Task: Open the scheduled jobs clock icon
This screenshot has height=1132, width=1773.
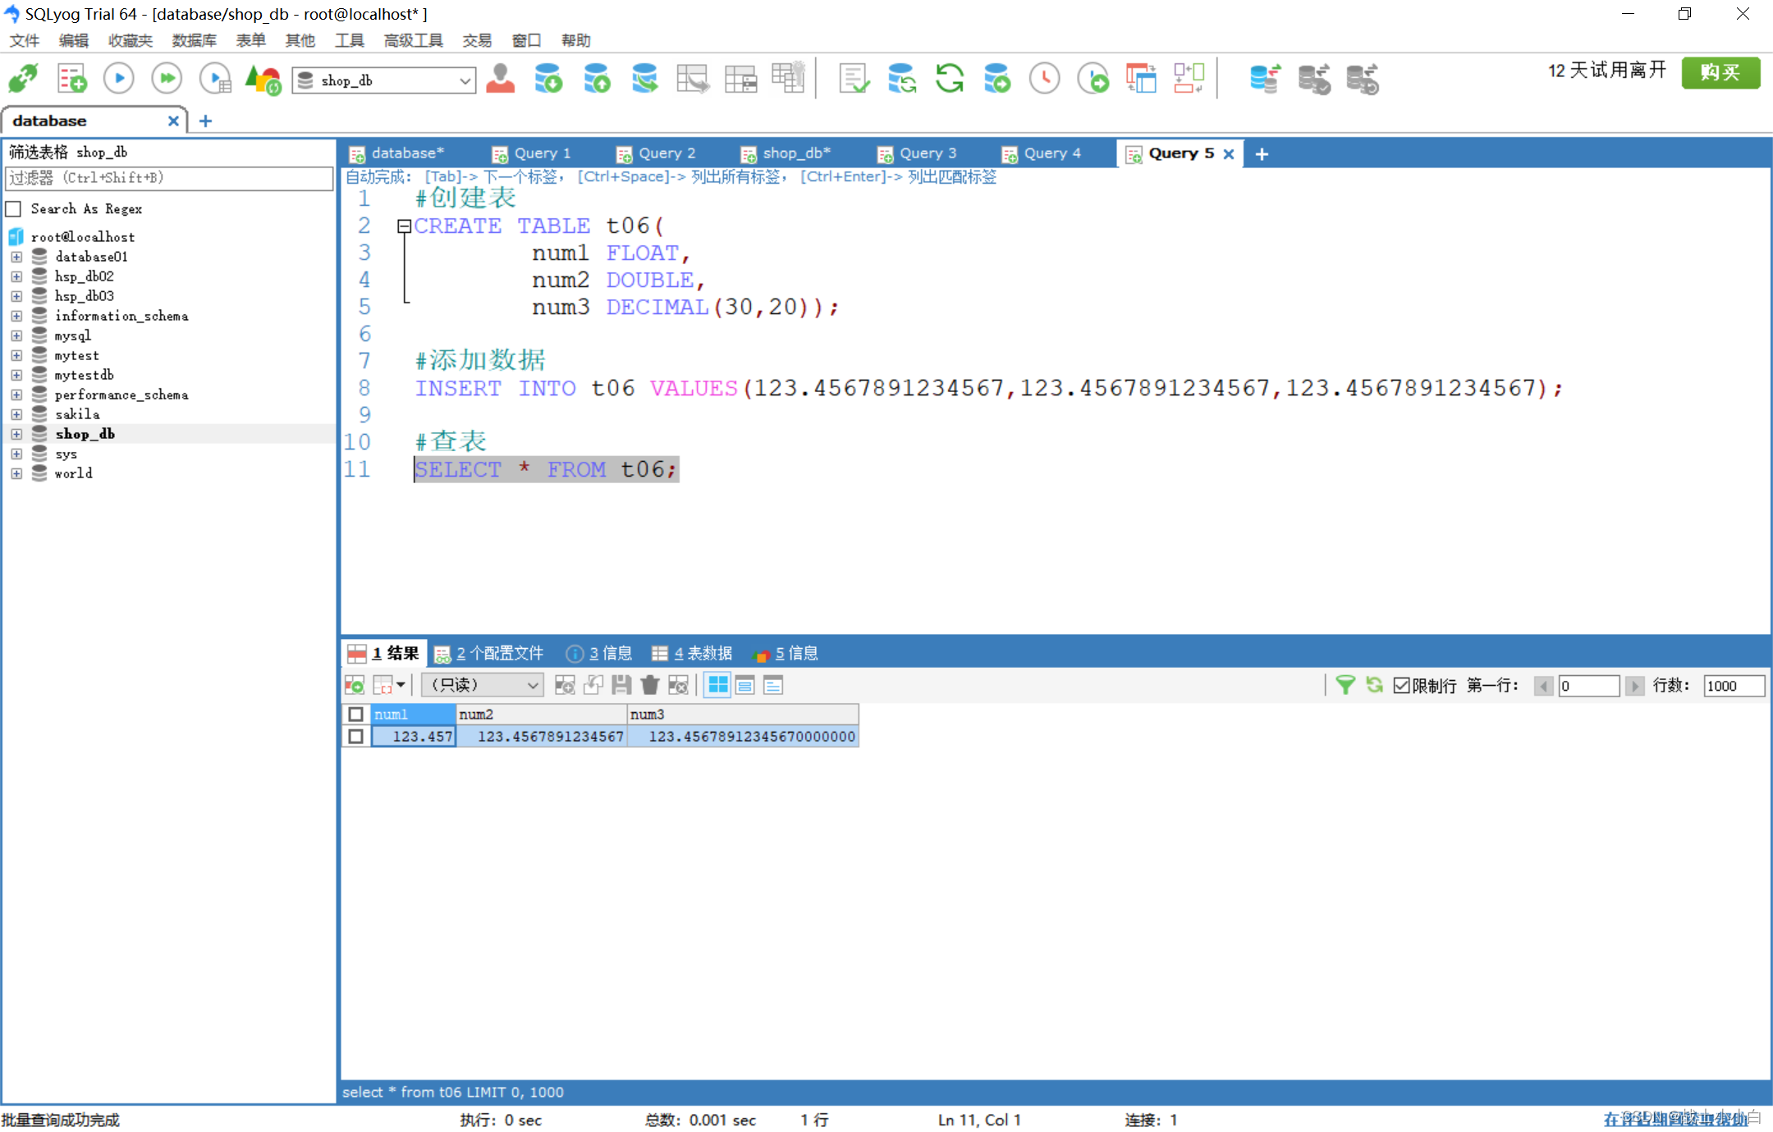Action: pos(1045,80)
